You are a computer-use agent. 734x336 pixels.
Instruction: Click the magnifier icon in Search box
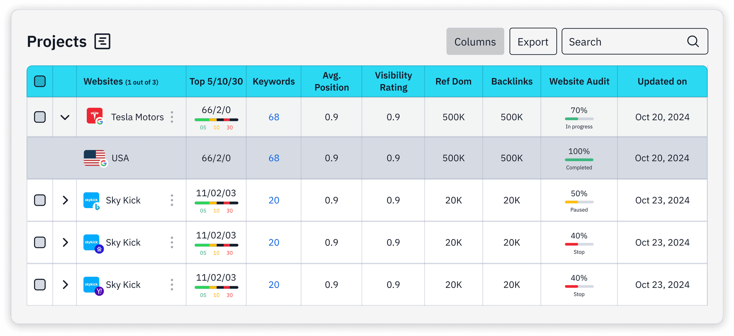coord(693,41)
